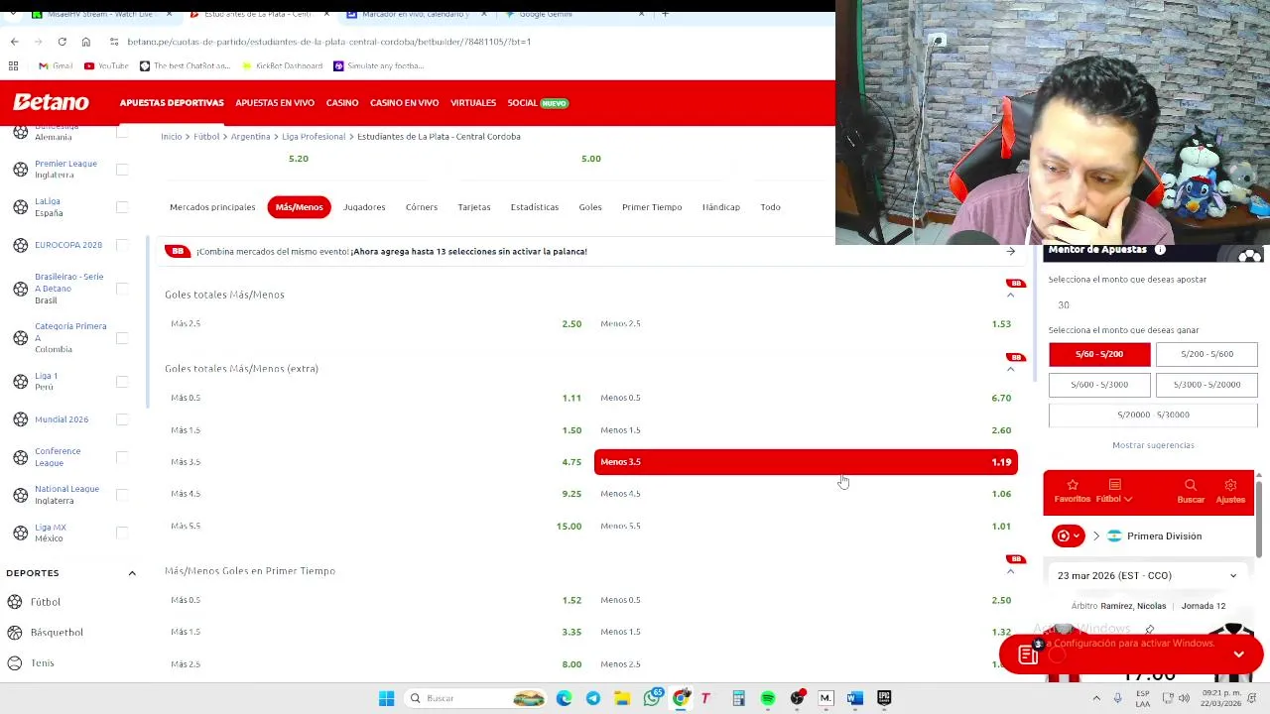This screenshot has height=714, width=1270.
Task: Check the Mundial 2026 checkbox
Action: (122, 419)
